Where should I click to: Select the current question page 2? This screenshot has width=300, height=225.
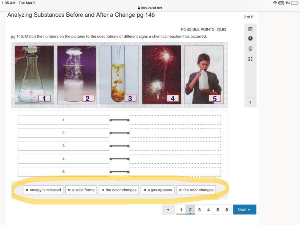(190, 210)
